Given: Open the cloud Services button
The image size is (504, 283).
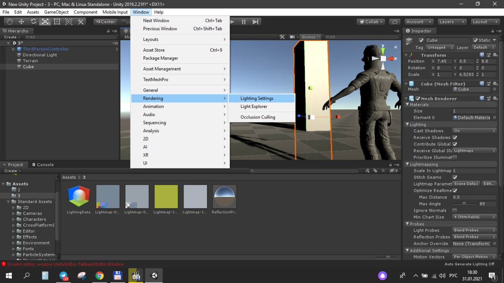Looking at the screenshot, I should 395,22.
